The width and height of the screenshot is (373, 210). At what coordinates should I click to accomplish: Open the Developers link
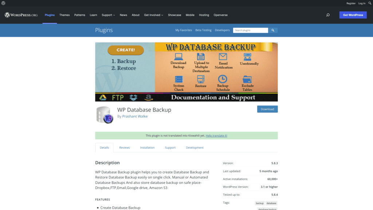[222, 30]
